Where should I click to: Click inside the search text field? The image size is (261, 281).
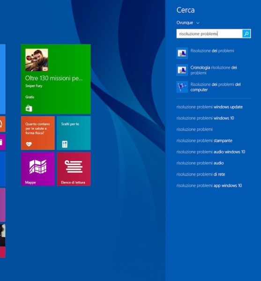pyautogui.click(x=209, y=34)
